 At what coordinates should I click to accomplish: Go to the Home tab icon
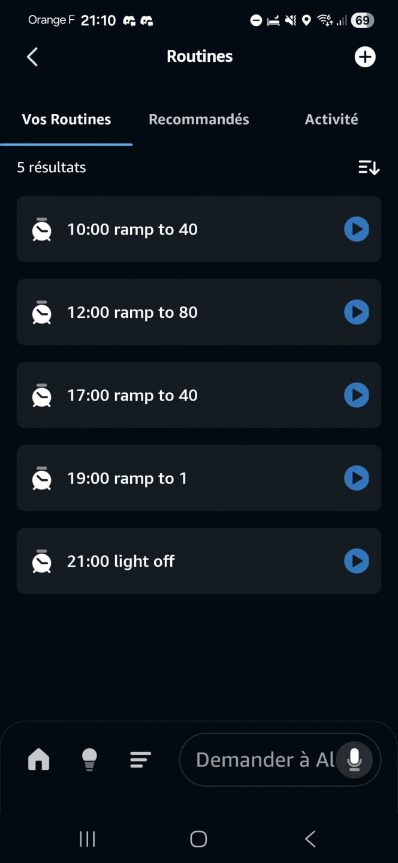point(38,760)
